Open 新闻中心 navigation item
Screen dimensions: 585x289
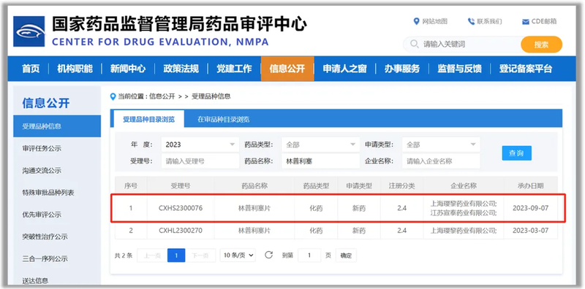(x=128, y=69)
